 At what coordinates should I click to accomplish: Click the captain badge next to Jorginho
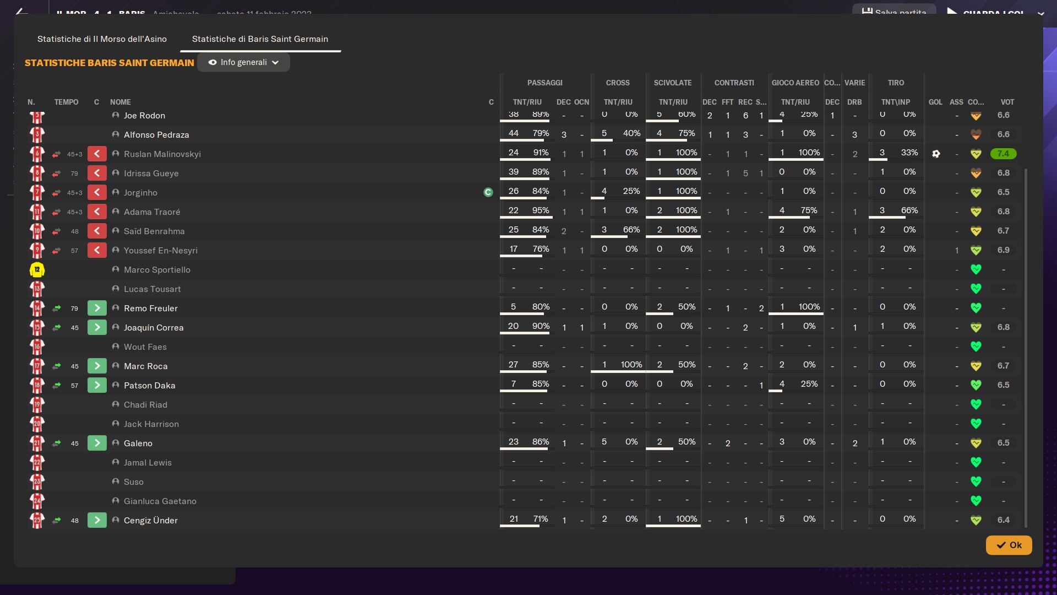pyautogui.click(x=488, y=192)
